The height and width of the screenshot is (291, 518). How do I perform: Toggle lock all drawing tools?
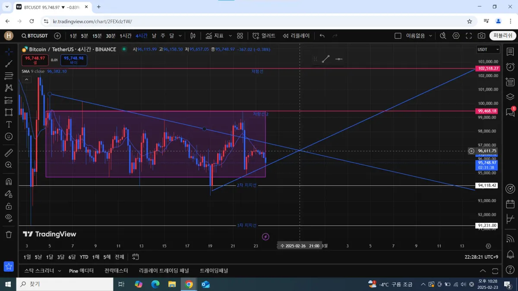(x=9, y=206)
